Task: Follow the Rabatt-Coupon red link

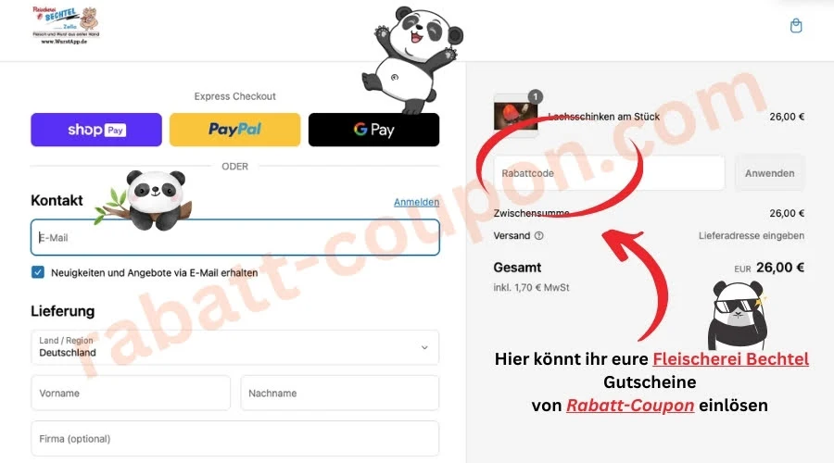Action: [630, 406]
